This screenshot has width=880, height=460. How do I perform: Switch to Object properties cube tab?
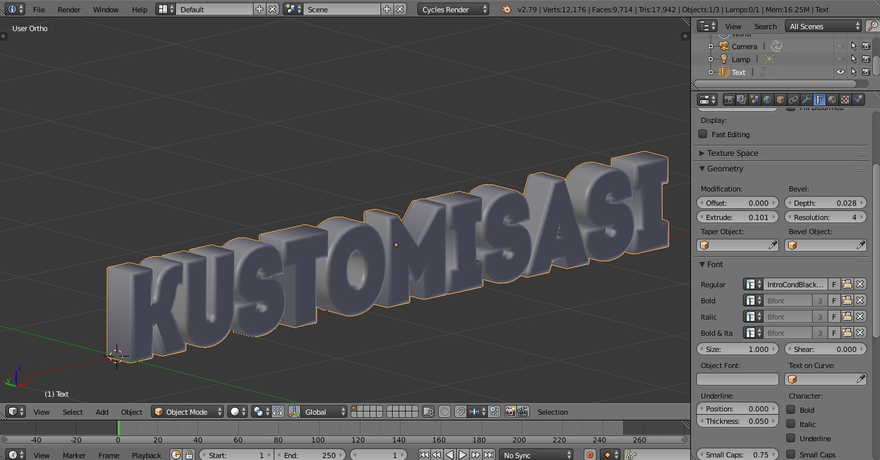click(x=781, y=99)
